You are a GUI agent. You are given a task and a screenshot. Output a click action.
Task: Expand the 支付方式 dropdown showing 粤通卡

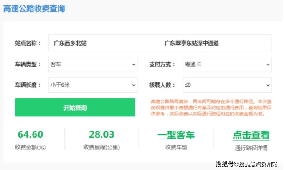pos(227,64)
